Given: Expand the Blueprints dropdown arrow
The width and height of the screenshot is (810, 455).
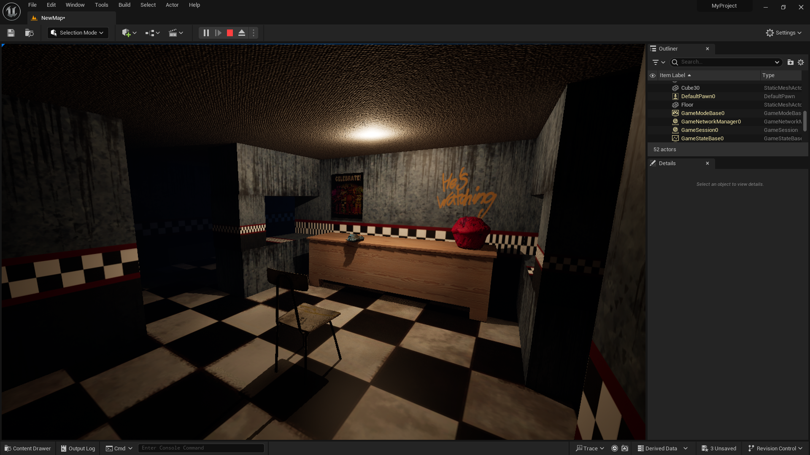Looking at the screenshot, I should pyautogui.click(x=158, y=33).
